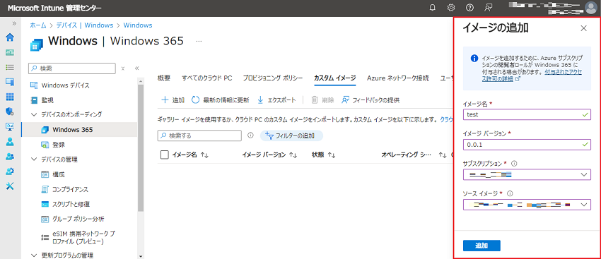Open the feedback icon in top bar
Image resolution: width=601 pixels, height=259 pixels.
tap(488, 7)
